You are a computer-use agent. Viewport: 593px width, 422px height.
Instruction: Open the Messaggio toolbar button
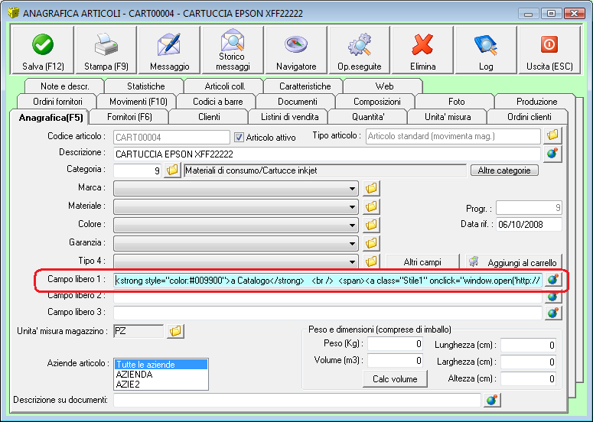[169, 50]
